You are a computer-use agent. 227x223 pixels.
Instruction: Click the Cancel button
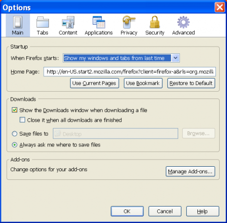[165, 211]
